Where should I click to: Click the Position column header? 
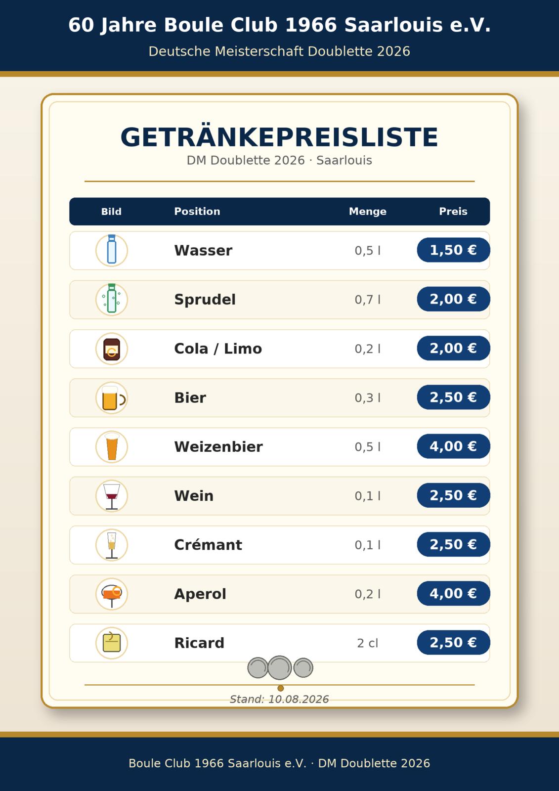click(x=197, y=212)
